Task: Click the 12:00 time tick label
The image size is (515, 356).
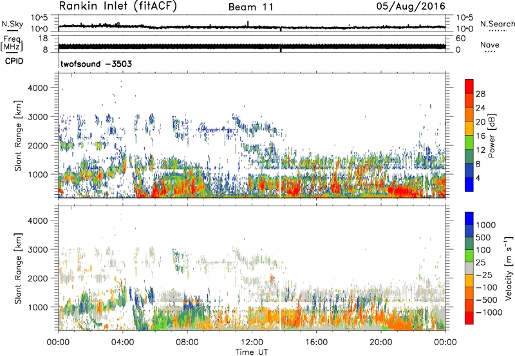Action: pyautogui.click(x=252, y=343)
